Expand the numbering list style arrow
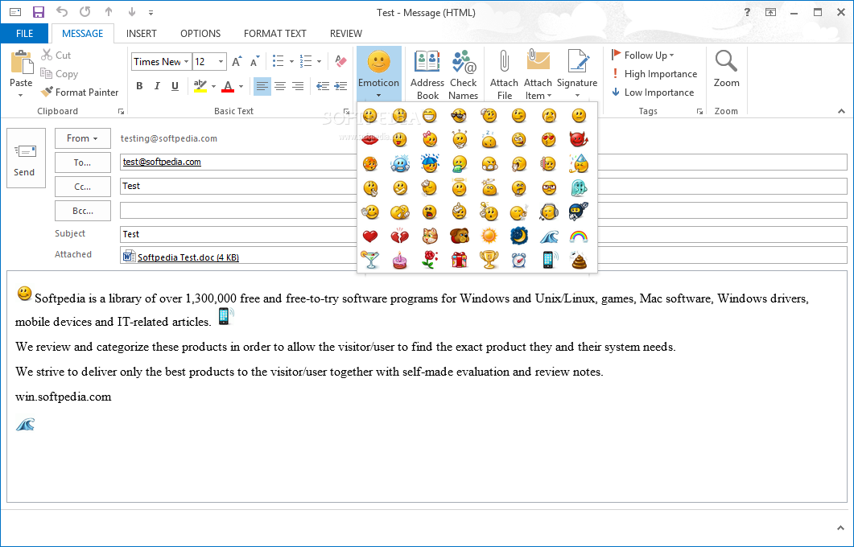This screenshot has width=854, height=547. [319, 61]
